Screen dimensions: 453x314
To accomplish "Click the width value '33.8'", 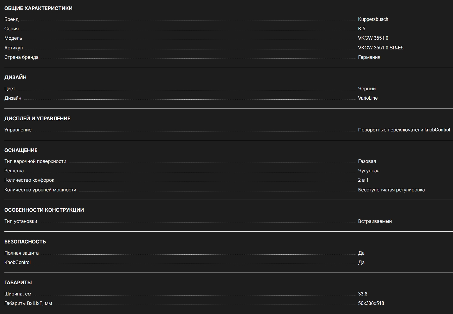I will coord(363,294).
